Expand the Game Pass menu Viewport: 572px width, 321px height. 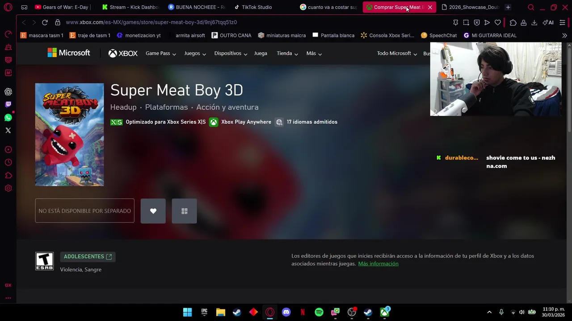click(161, 53)
